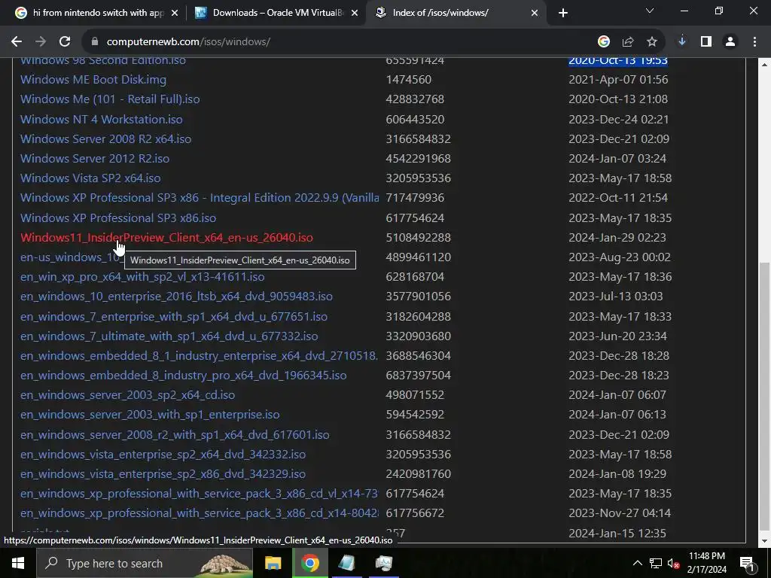The image size is (771, 578).
Task: Click the taskbar search box
Action: (145, 563)
